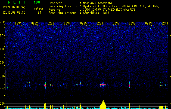Click the 0.8 kHz axis label
This screenshot has height=109, width=171.
2,76
